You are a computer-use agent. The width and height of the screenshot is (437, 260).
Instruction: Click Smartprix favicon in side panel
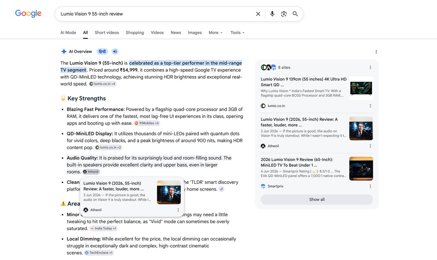coord(263,186)
